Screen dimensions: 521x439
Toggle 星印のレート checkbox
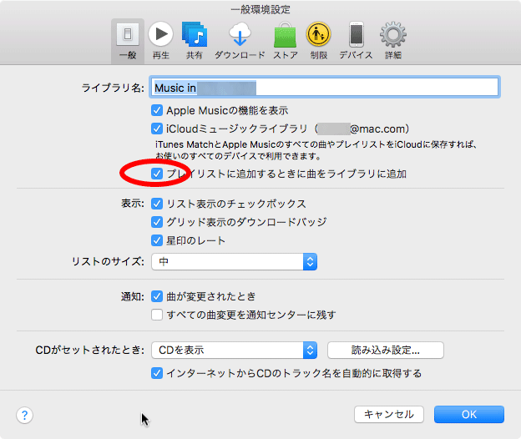(157, 240)
